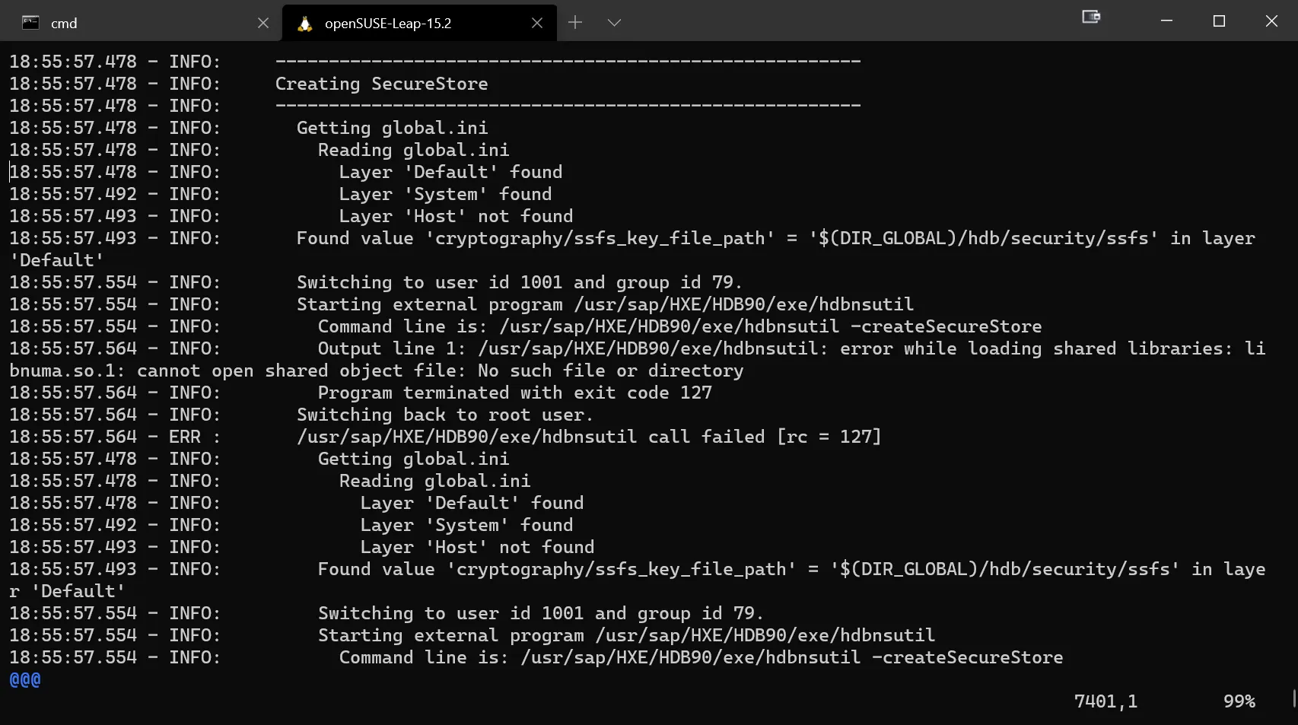Click the terminal scrollbar on right edge
The height and width of the screenshot is (725, 1298).
point(1293,697)
